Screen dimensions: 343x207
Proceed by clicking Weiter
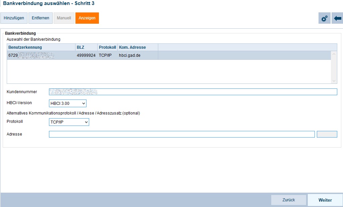coord(325,200)
